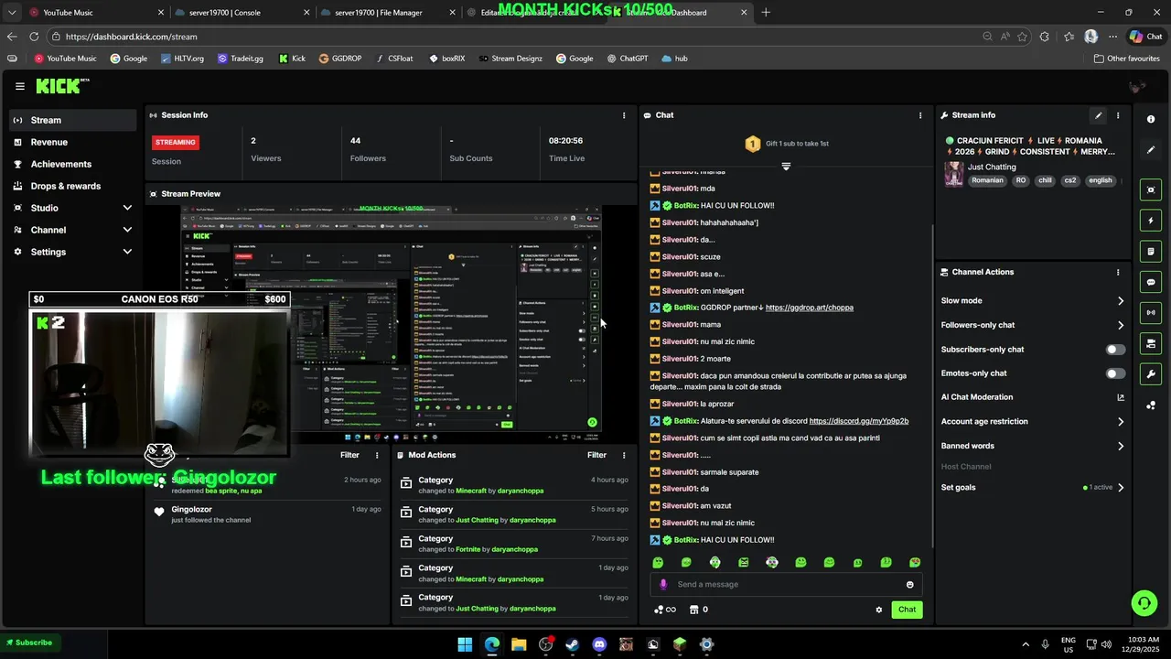Open AI Chat Moderation external link icon

coord(1121,397)
